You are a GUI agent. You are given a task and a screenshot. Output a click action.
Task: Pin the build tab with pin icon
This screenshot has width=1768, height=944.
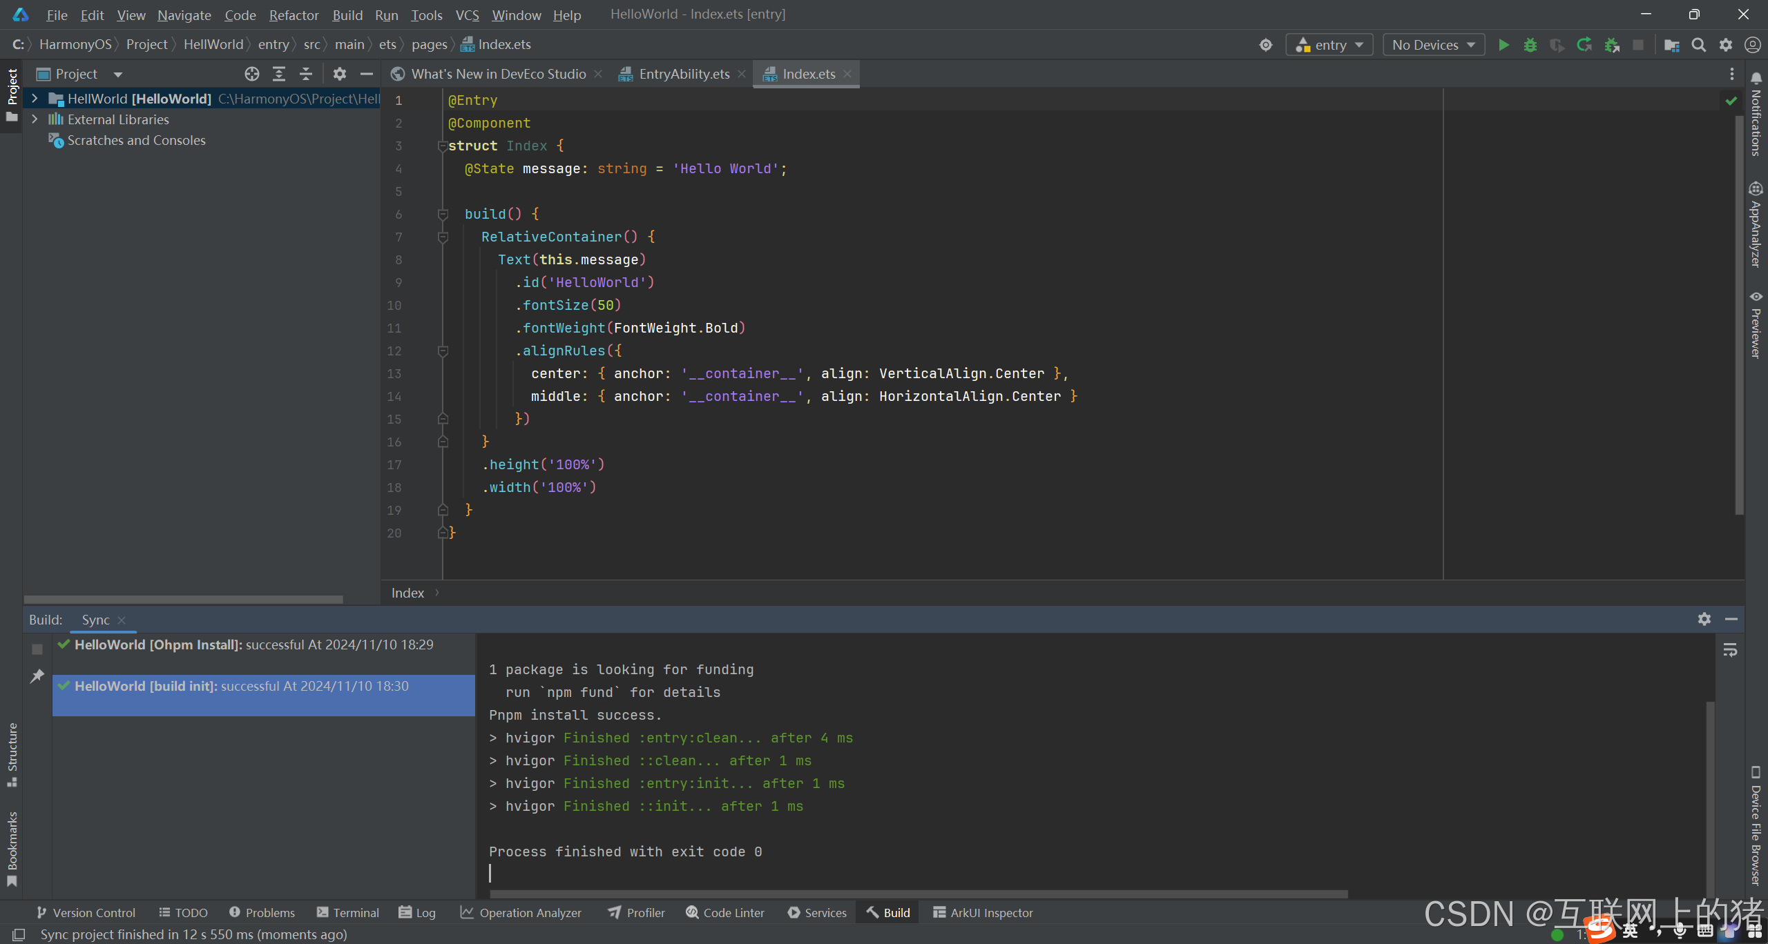[37, 676]
